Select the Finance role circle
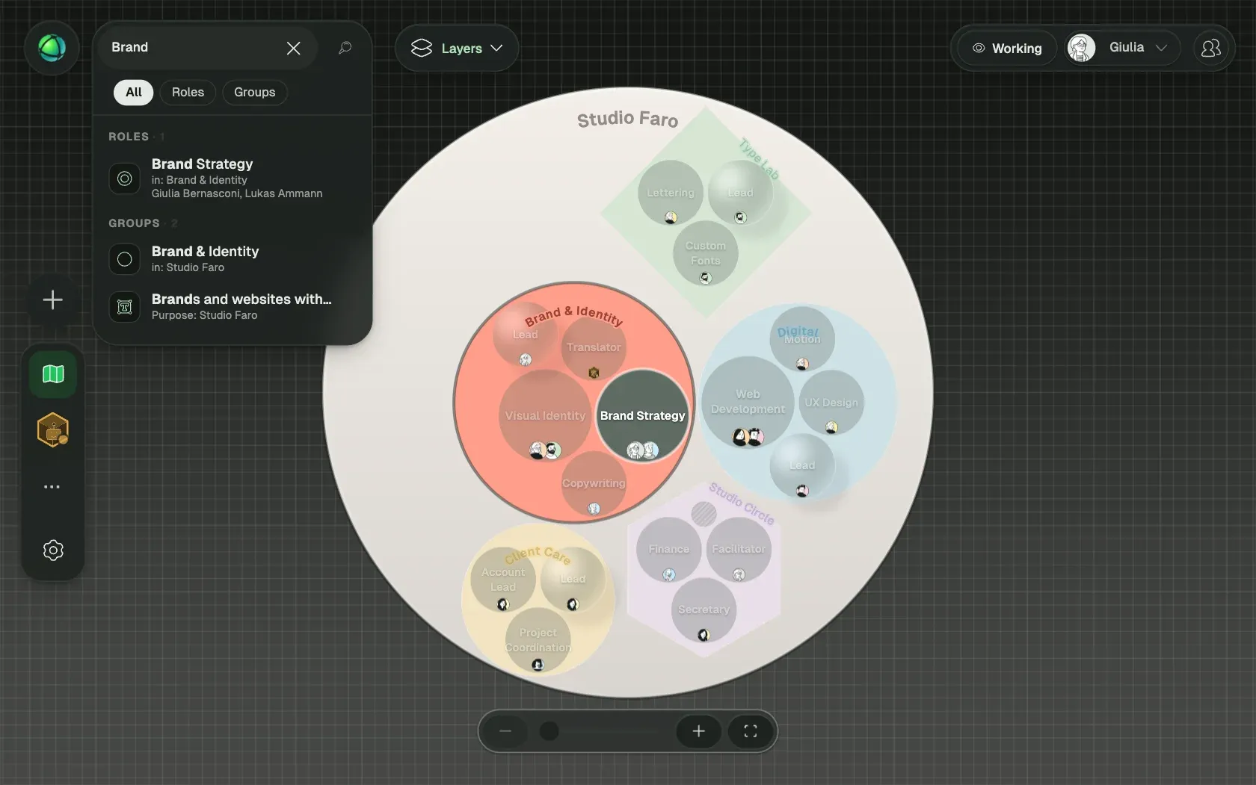This screenshot has width=1256, height=785. (x=669, y=549)
